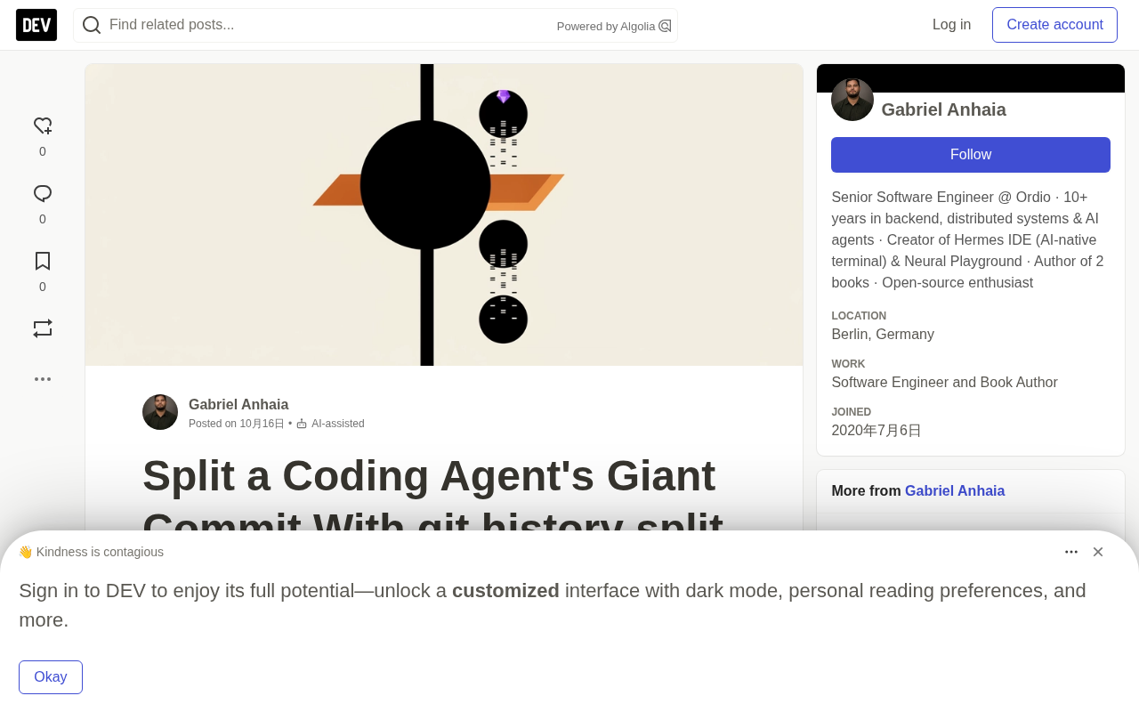Click Software Engineer and Book Author text
1139x712 pixels.
point(944,383)
